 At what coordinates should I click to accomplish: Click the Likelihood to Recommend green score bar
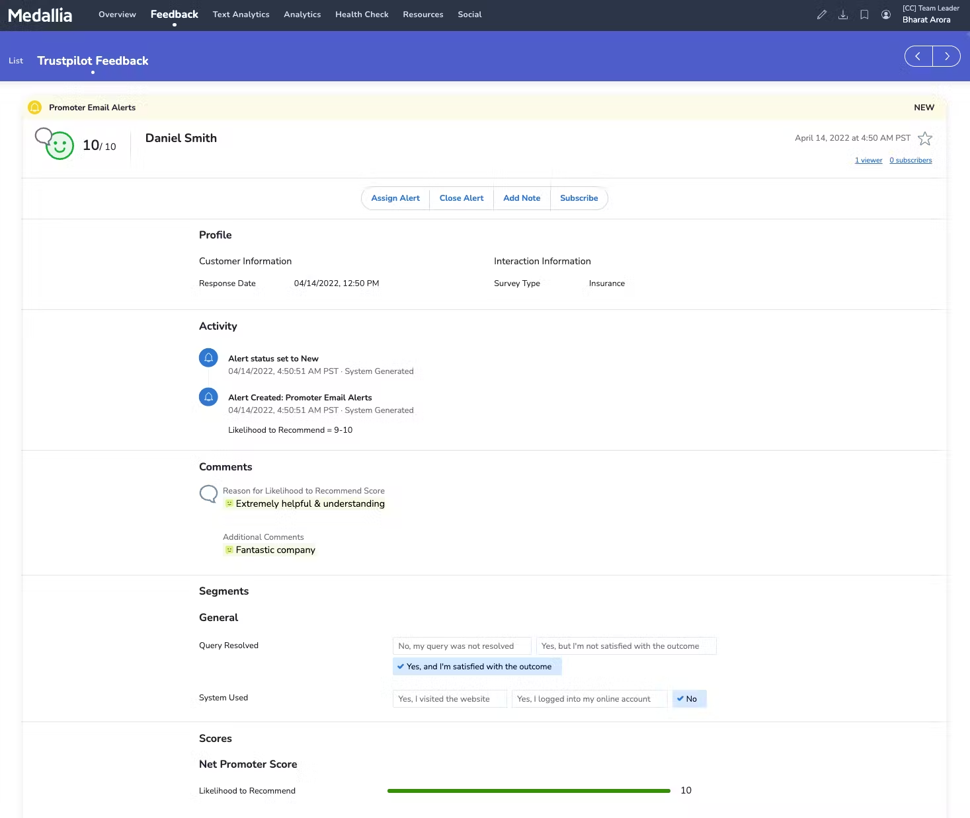coord(528,791)
